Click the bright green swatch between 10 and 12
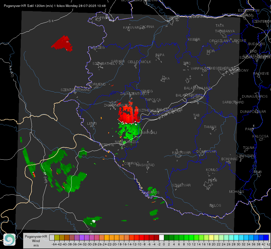The height and width of the screenshot is (249, 271). (191, 238)
